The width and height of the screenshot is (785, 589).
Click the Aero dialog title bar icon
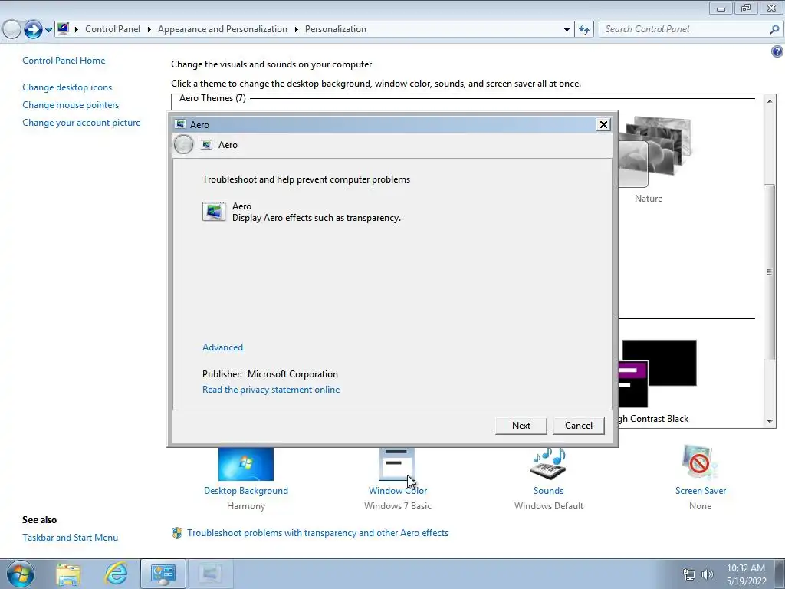click(x=181, y=124)
